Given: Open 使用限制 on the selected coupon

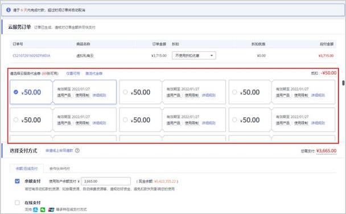Looking at the screenshot, I should pyautogui.click(x=83, y=95).
